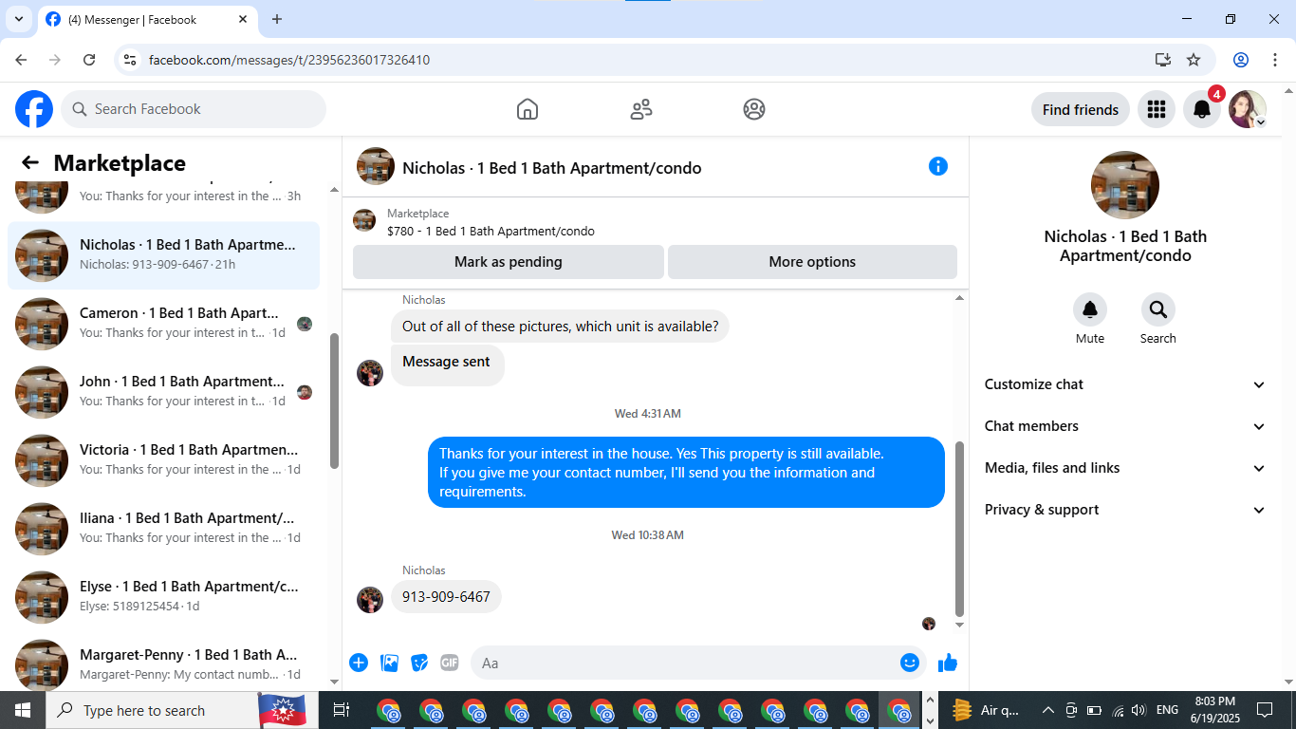The width and height of the screenshot is (1296, 729).
Task: Open the Air quality taskbar widget
Action: pyautogui.click(x=987, y=710)
